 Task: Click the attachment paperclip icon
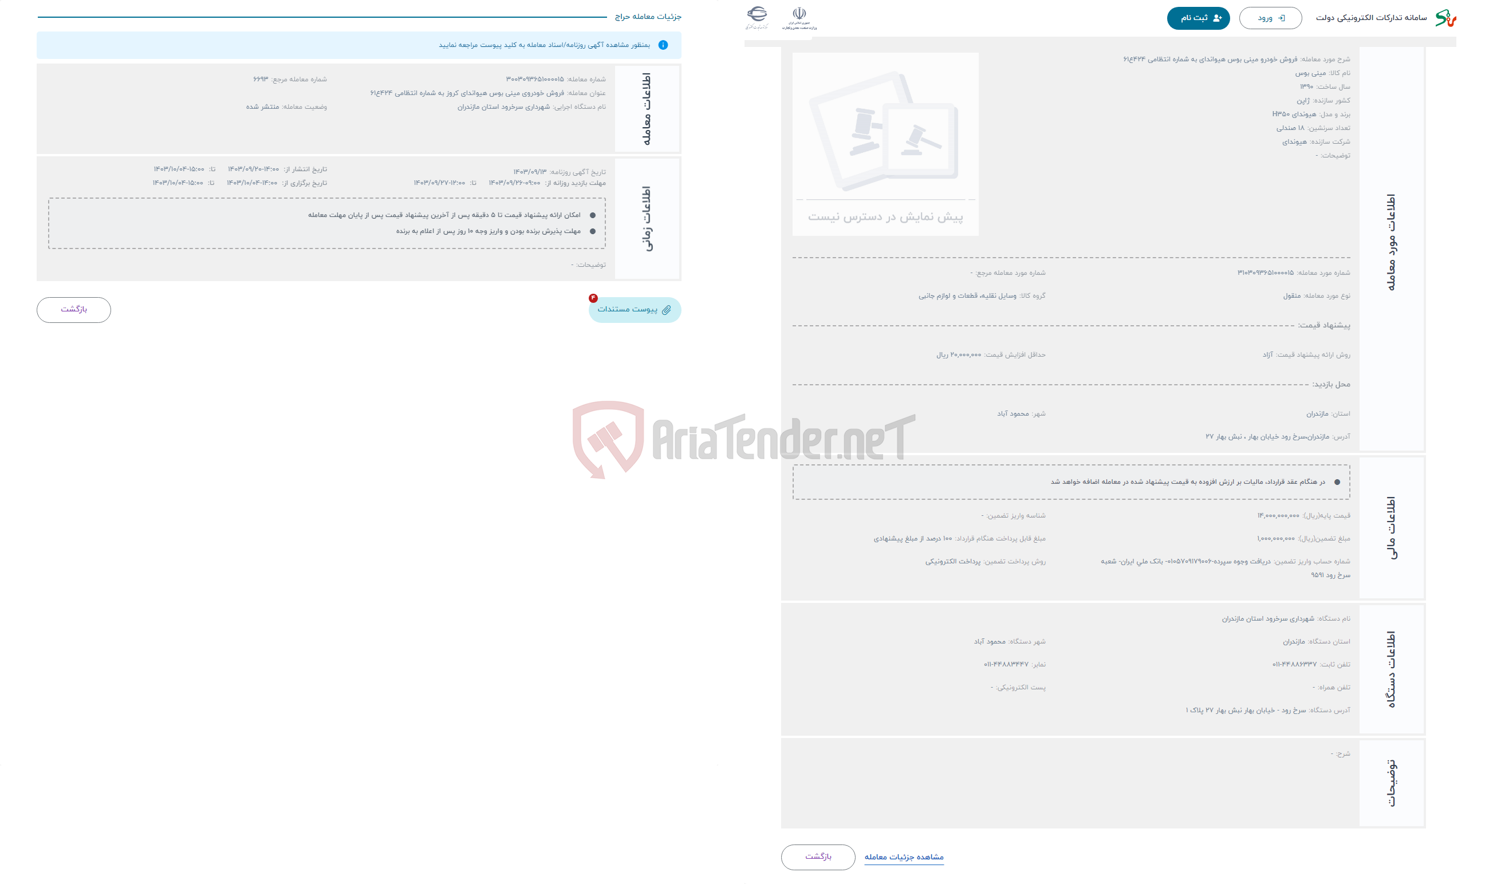[x=673, y=309]
